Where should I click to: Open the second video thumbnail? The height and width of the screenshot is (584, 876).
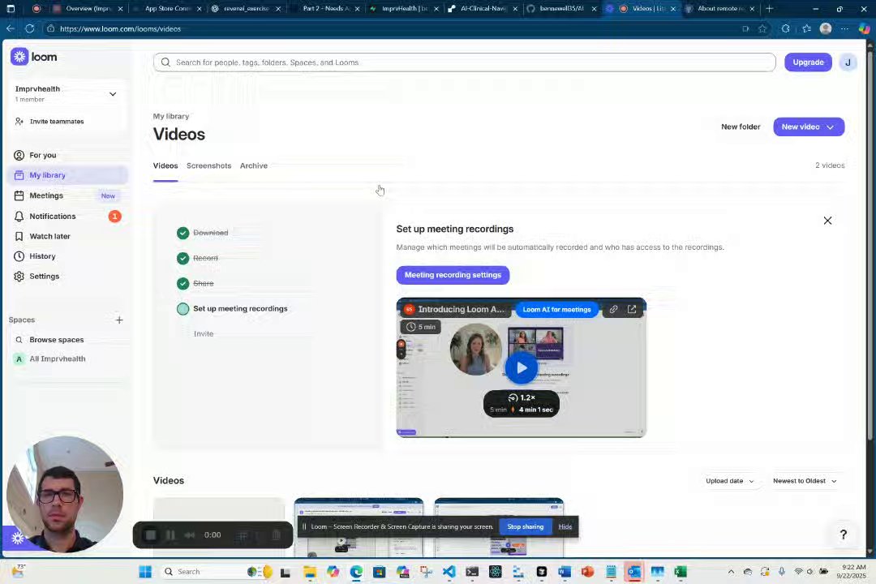click(x=359, y=527)
